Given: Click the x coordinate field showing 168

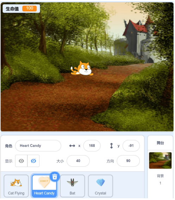Looking at the screenshot, I should point(92,146).
